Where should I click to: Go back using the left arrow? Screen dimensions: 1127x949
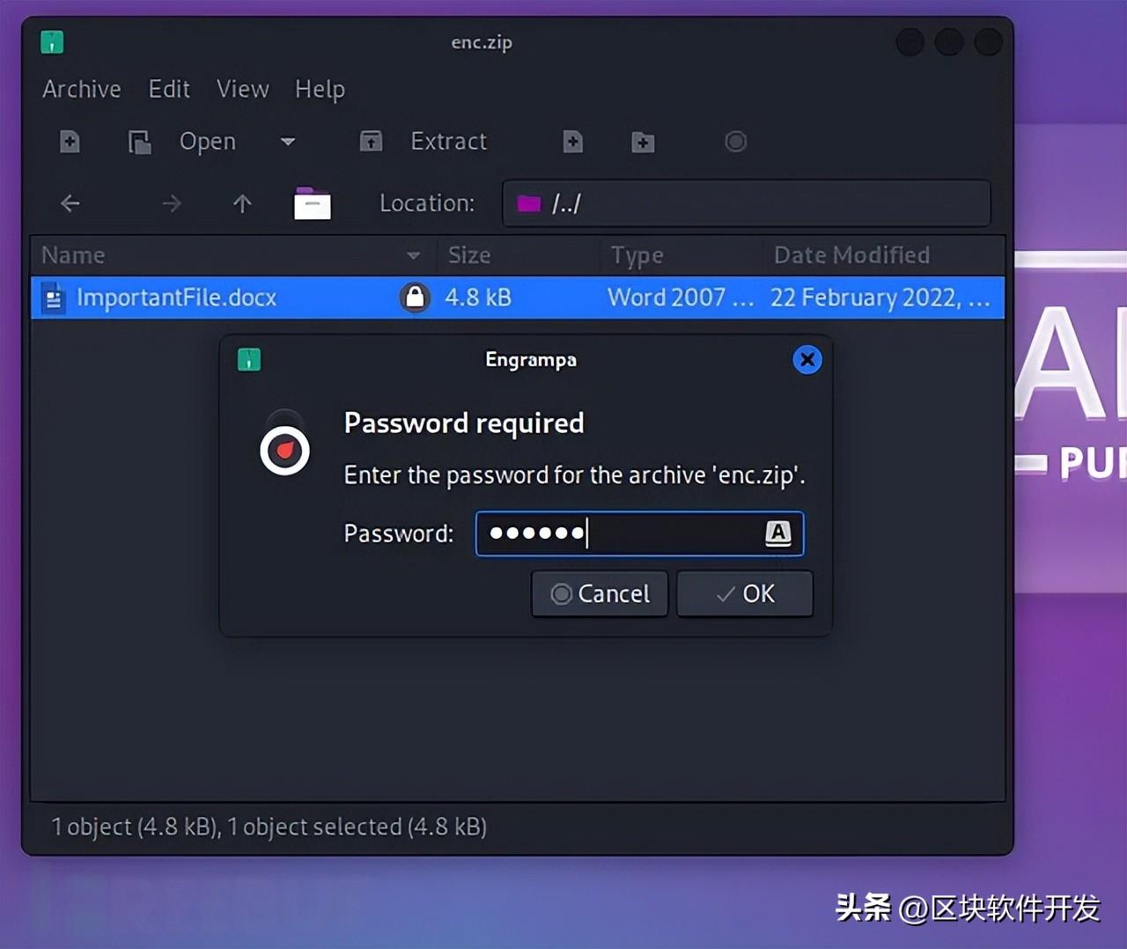tap(70, 204)
